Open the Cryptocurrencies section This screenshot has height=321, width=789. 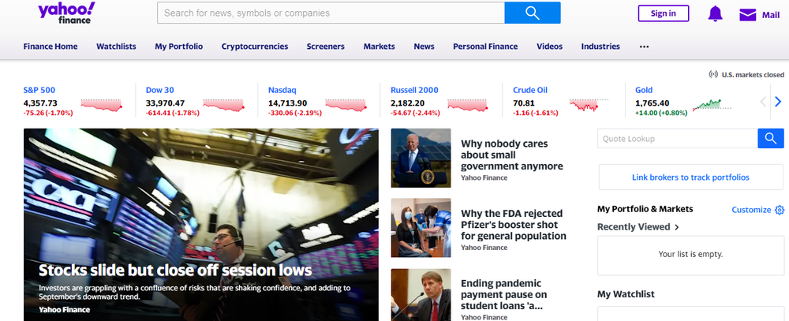coord(255,47)
